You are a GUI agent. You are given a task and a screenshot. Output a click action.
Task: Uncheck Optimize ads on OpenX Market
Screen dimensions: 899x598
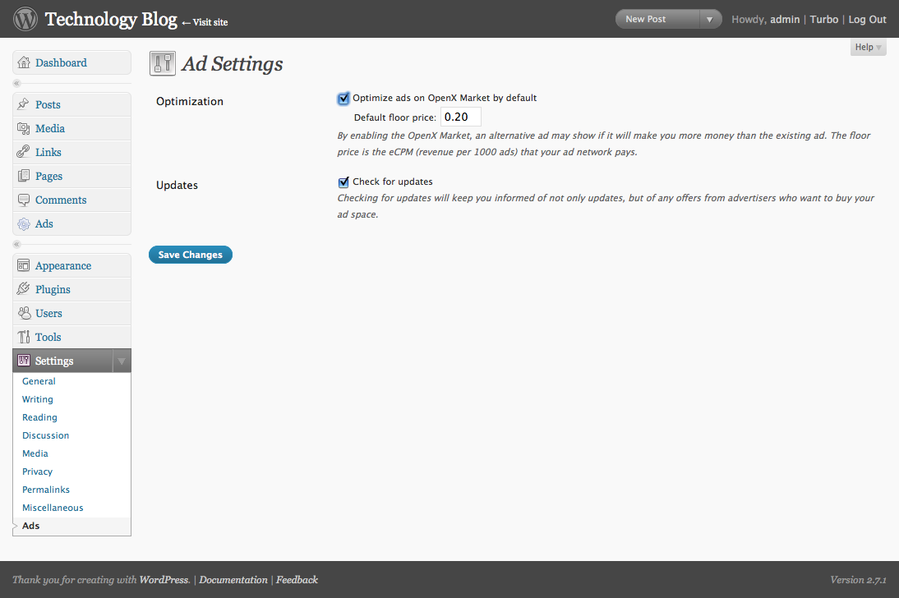click(x=343, y=99)
